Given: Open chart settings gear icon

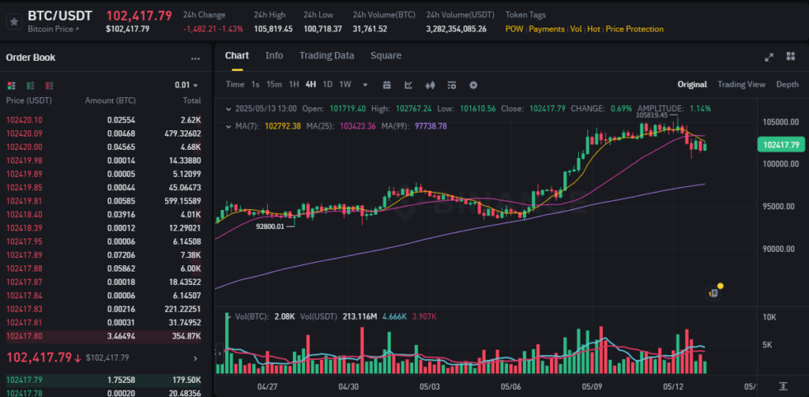Looking at the screenshot, I should click(x=473, y=84).
